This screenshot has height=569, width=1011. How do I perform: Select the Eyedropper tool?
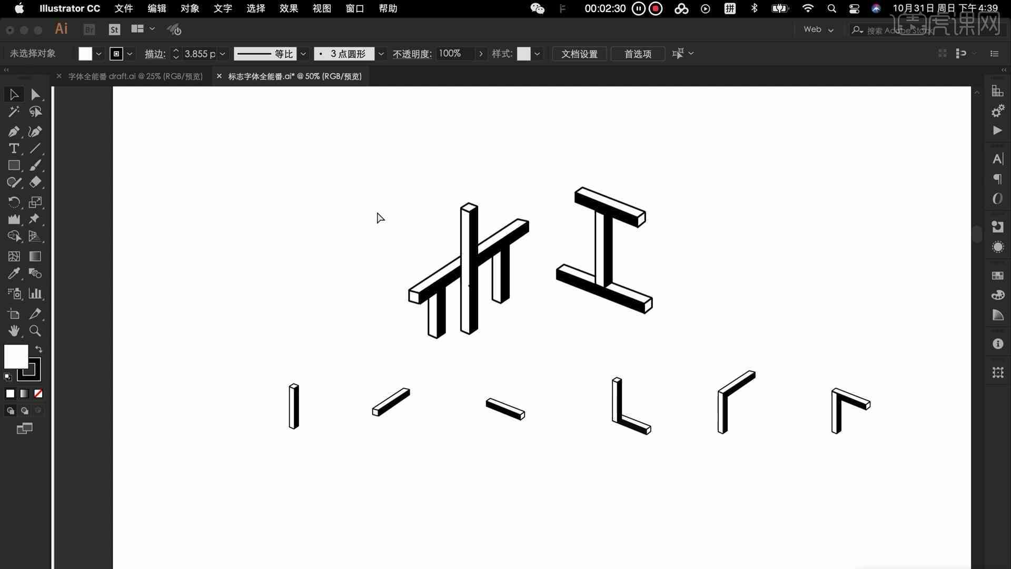coord(14,274)
